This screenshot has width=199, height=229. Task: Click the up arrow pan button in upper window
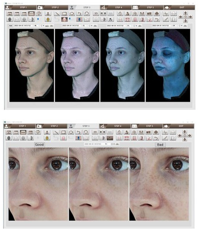coord(185,13)
